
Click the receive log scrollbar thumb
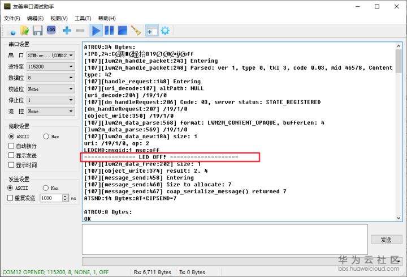[399, 62]
